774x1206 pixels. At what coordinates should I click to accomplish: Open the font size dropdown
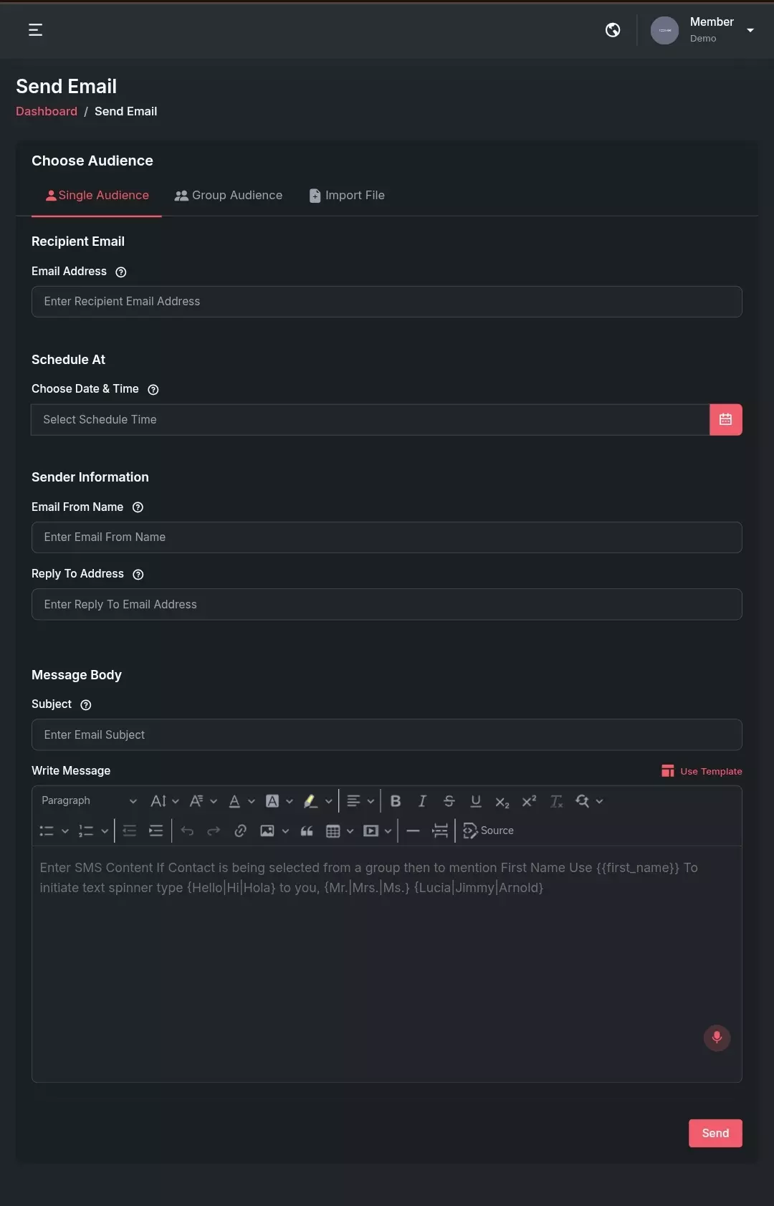click(164, 801)
